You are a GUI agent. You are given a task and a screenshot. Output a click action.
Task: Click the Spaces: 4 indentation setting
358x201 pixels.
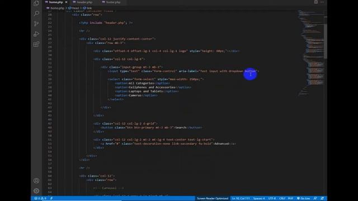[x=259, y=199]
